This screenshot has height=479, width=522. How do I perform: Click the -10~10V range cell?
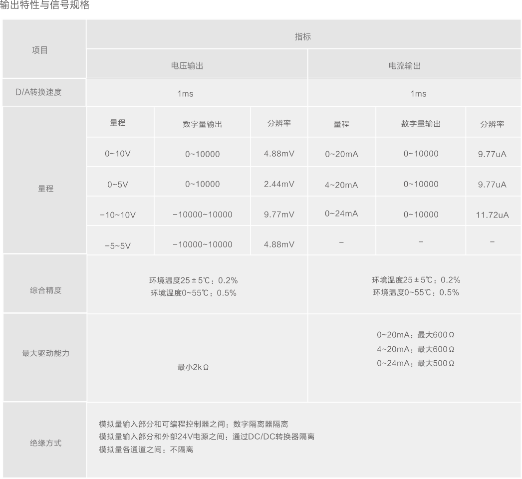[118, 215]
